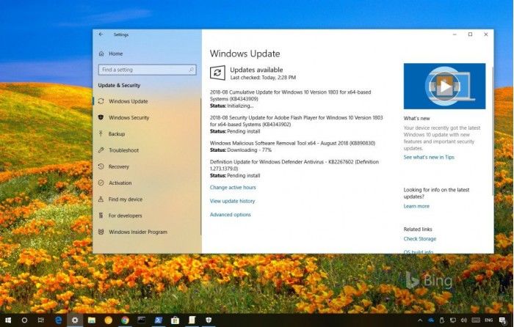Open the Change active hours link
The height and width of the screenshot is (327, 514).
pos(233,188)
